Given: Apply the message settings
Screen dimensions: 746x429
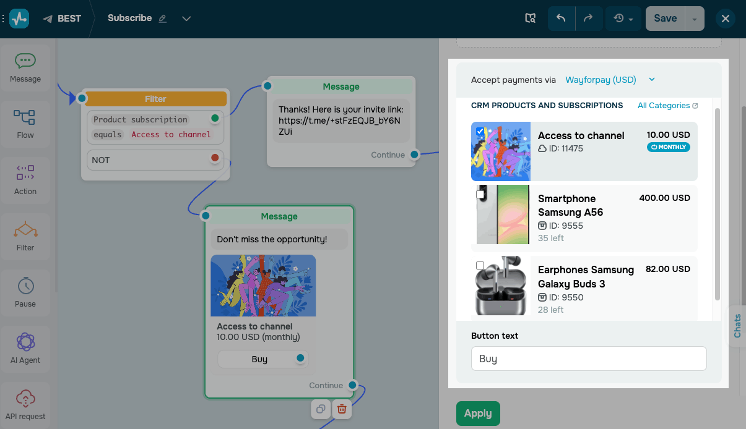Looking at the screenshot, I should (478, 414).
